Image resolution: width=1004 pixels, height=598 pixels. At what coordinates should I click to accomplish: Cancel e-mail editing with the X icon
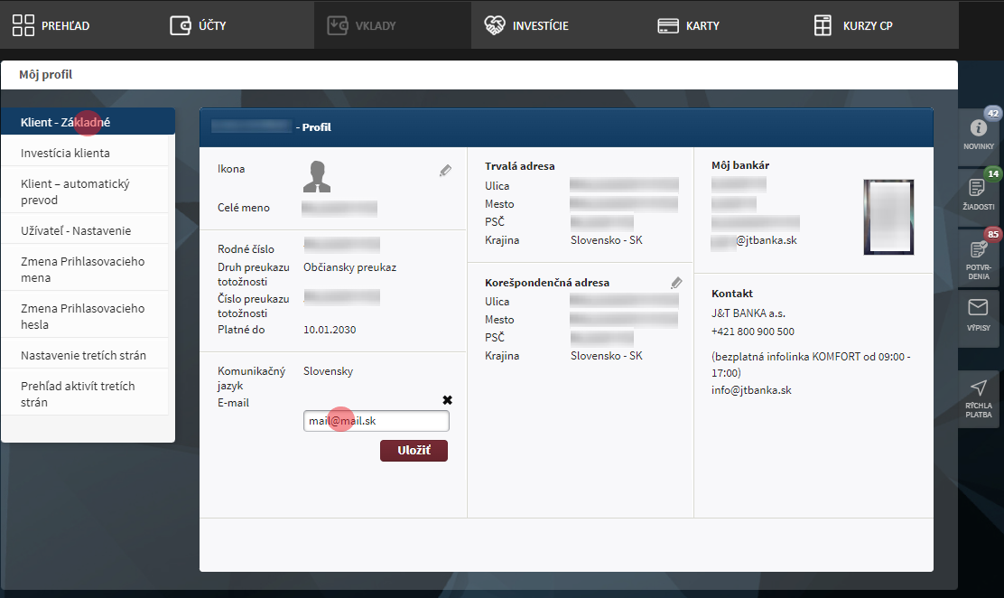coord(447,400)
